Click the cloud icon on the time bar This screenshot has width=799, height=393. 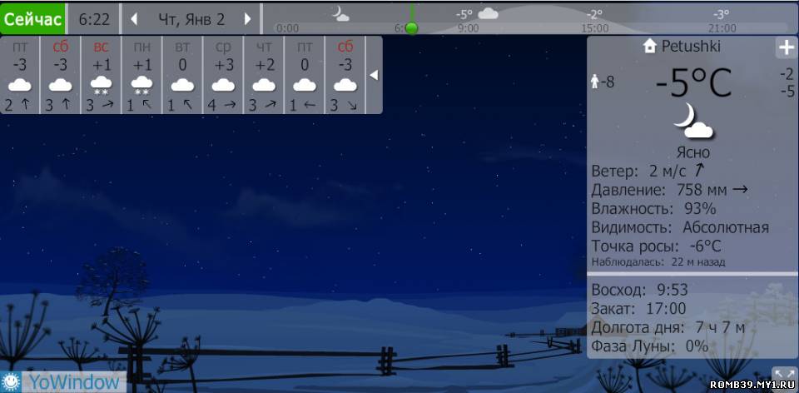pos(488,13)
